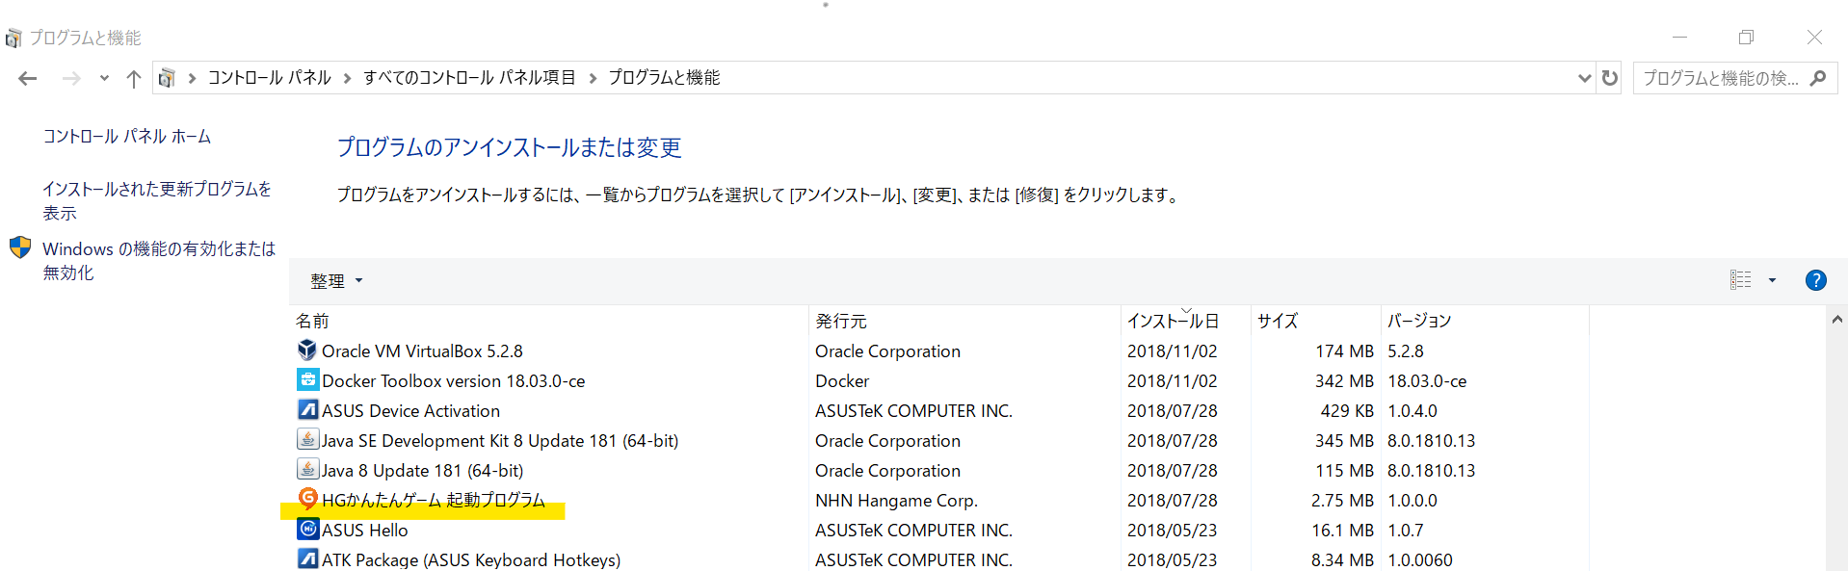Click the search magnifier icon
1848x571 pixels.
coord(1818,78)
